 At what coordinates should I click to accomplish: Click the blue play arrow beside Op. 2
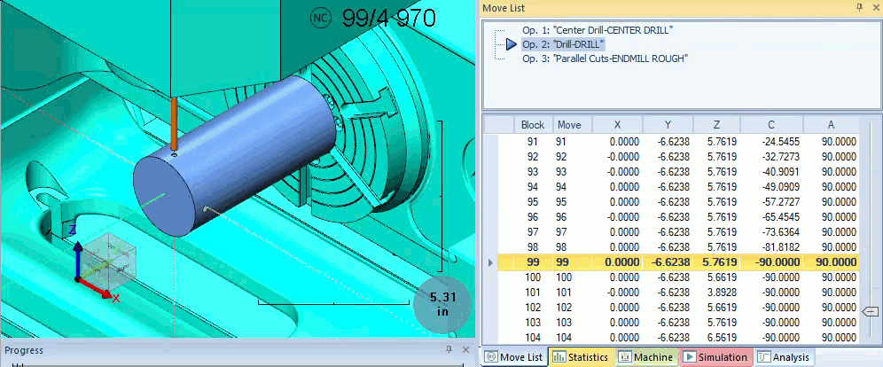click(x=512, y=44)
